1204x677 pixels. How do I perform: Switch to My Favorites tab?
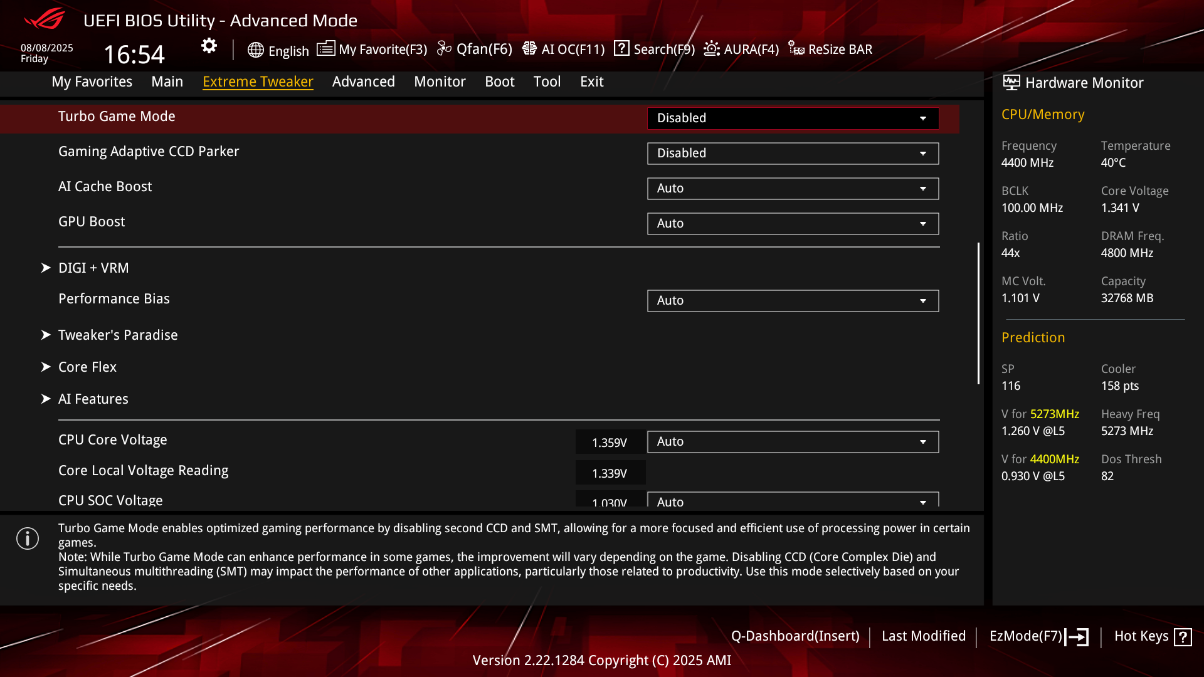click(x=92, y=81)
